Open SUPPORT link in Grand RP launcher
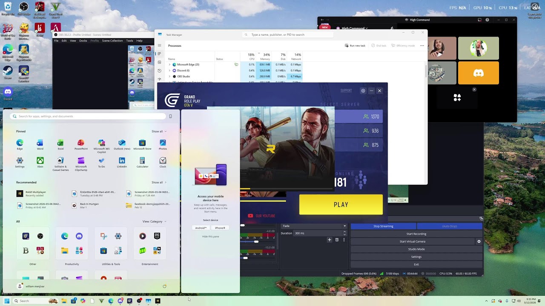Image resolution: width=545 pixels, height=306 pixels. point(346,91)
